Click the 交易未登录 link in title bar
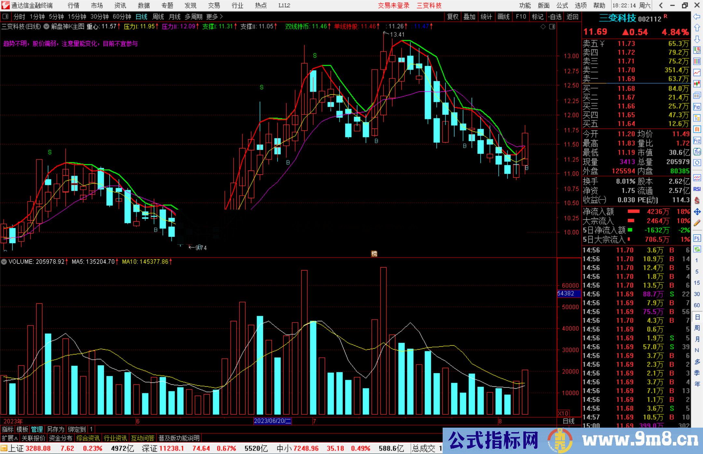Viewport: 703px width, 454px height. pyautogui.click(x=394, y=5)
